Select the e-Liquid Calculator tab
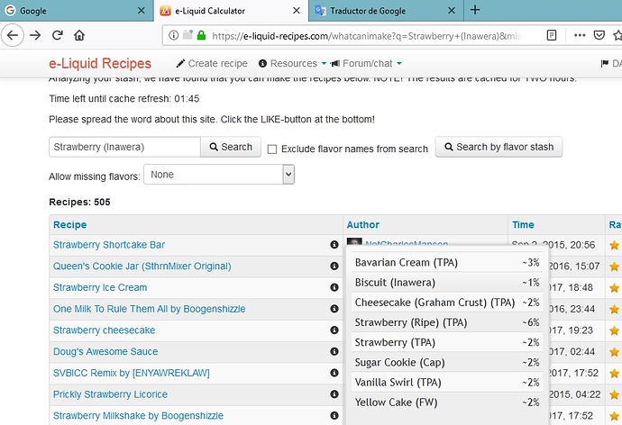 point(231,11)
